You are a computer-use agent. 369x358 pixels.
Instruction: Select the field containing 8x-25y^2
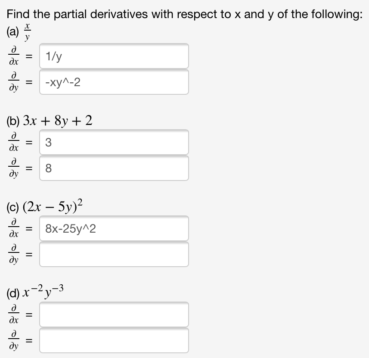point(114,228)
